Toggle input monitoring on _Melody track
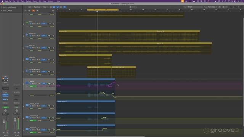The height and width of the screenshot is (137, 244). click(39, 84)
